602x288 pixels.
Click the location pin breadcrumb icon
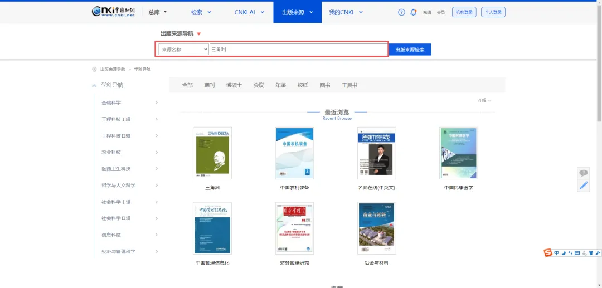(x=94, y=70)
